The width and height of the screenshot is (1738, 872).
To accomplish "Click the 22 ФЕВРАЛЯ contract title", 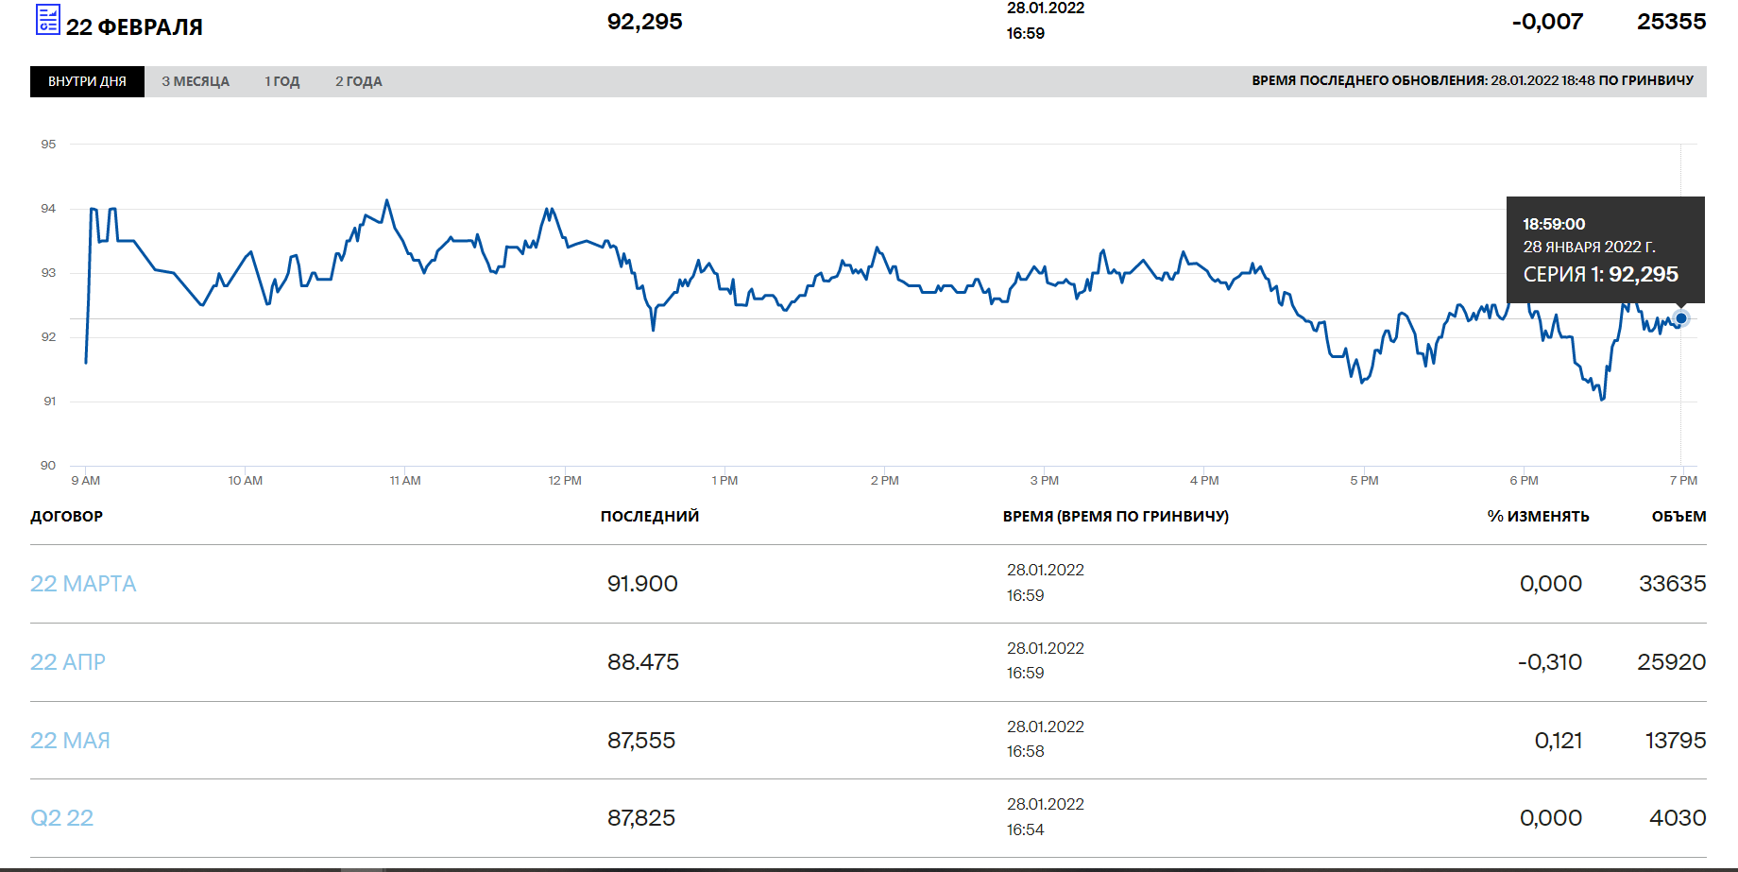I will point(134,27).
